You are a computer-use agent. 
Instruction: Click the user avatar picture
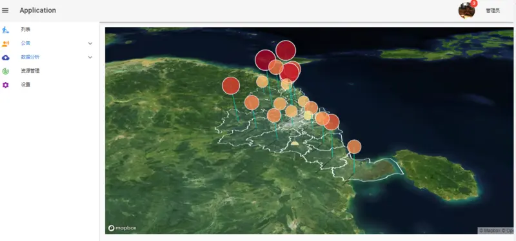click(x=466, y=10)
